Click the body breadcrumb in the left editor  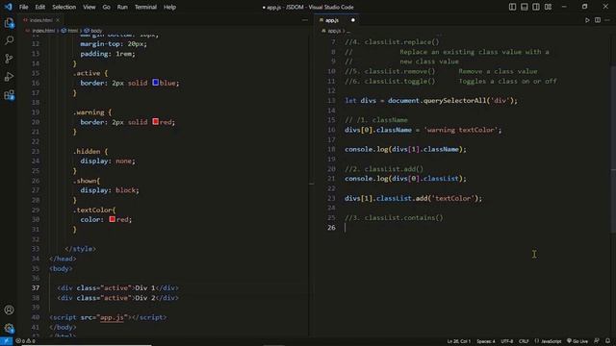93,31
